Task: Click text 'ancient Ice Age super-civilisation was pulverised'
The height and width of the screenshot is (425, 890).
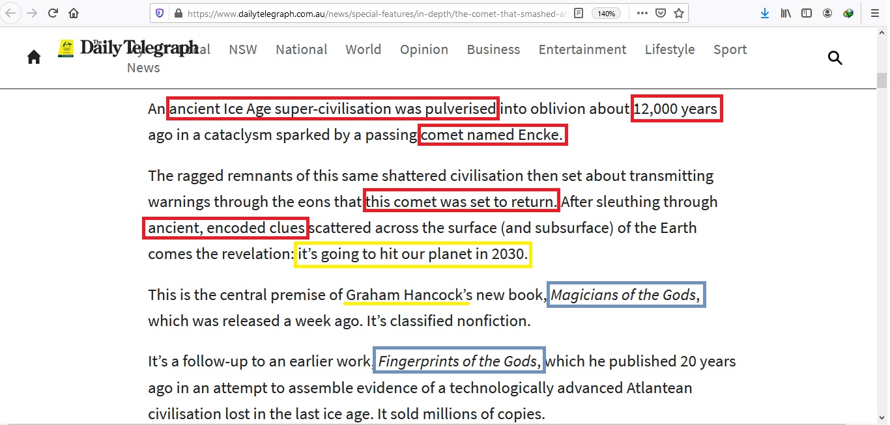Action: (x=333, y=109)
